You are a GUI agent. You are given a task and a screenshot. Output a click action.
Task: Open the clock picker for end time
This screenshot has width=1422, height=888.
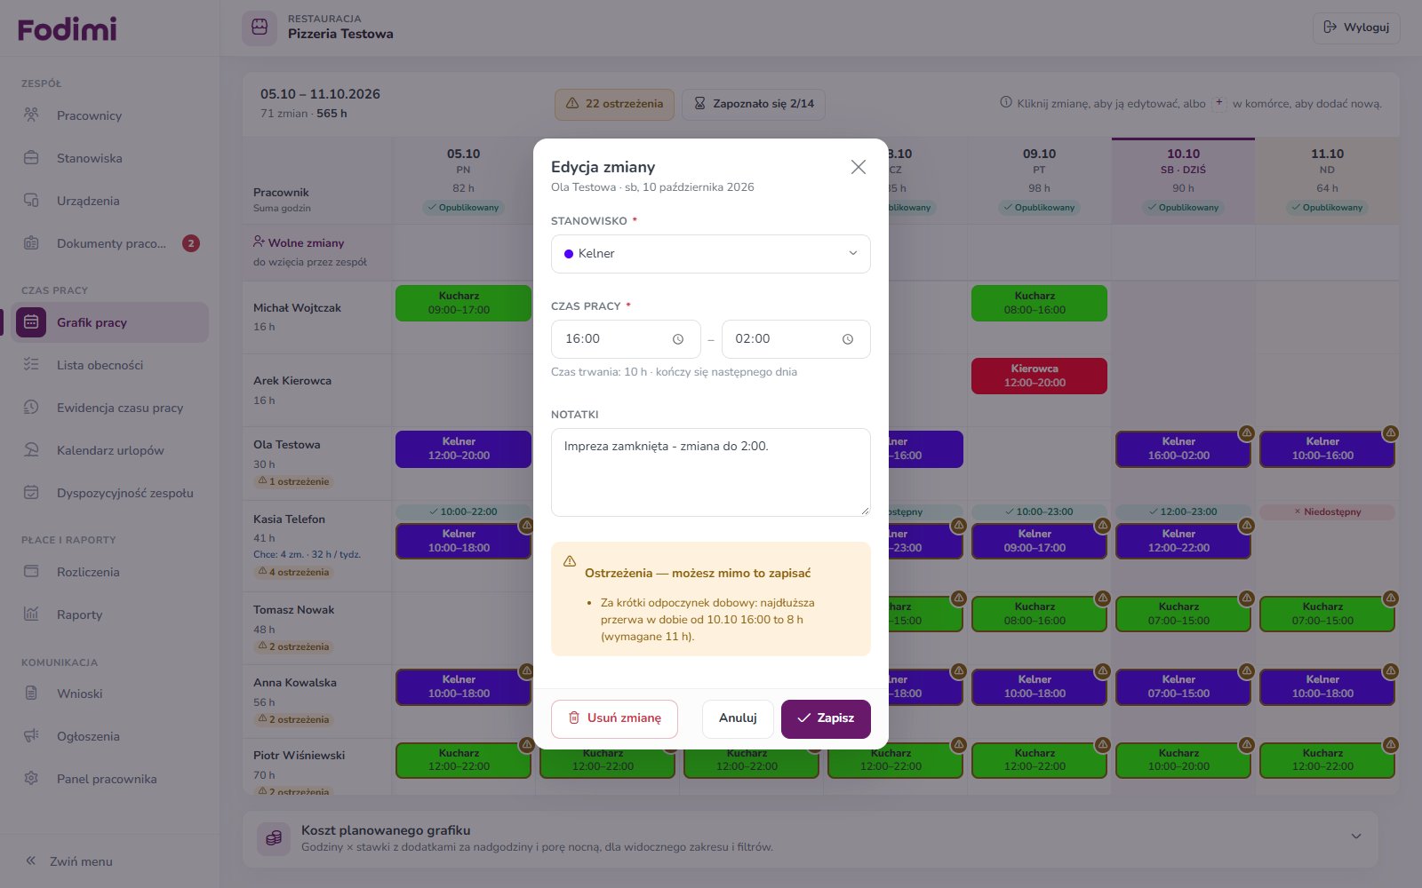(848, 339)
